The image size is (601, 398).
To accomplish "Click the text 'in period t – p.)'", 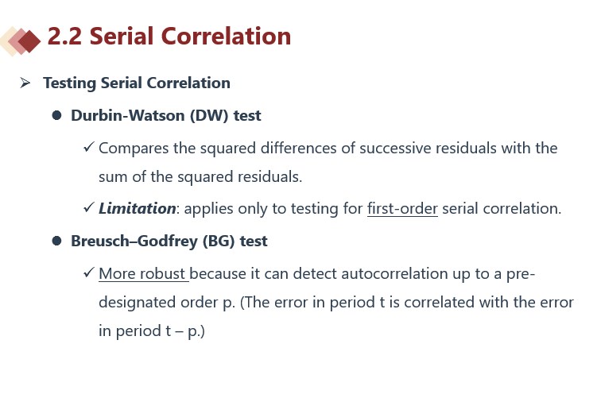I will click(x=152, y=330).
